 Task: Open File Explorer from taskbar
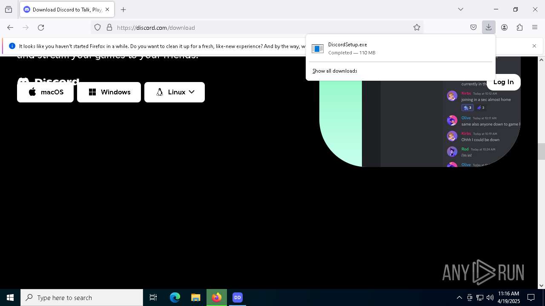click(x=196, y=297)
